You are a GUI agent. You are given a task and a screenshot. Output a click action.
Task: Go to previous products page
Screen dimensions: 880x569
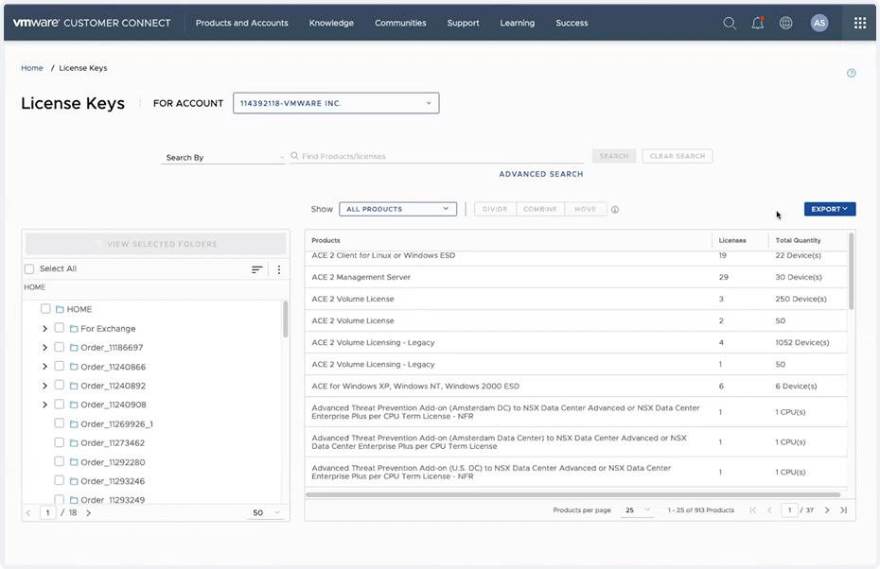point(769,510)
